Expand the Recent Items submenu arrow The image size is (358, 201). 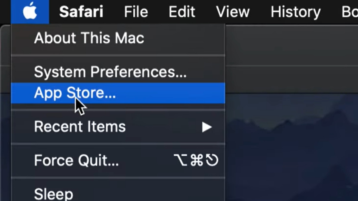pos(206,127)
